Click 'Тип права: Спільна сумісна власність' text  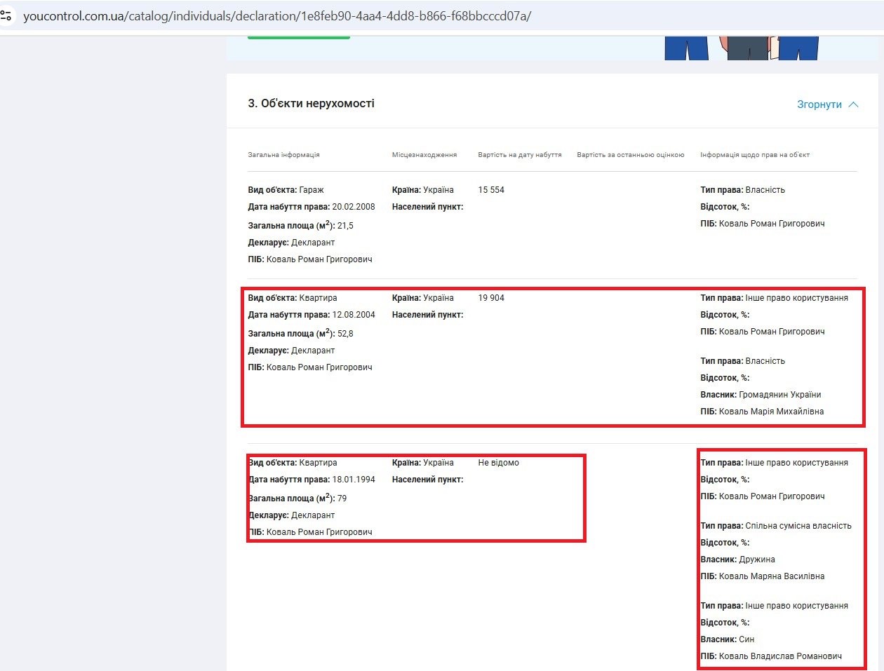776,526
